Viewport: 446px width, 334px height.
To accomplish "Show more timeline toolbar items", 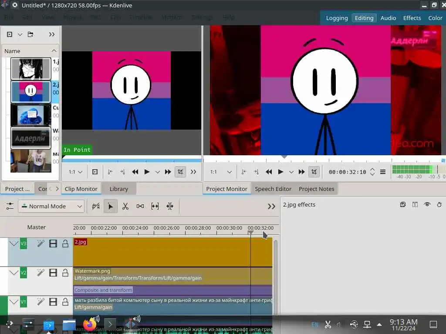I will click(x=271, y=207).
